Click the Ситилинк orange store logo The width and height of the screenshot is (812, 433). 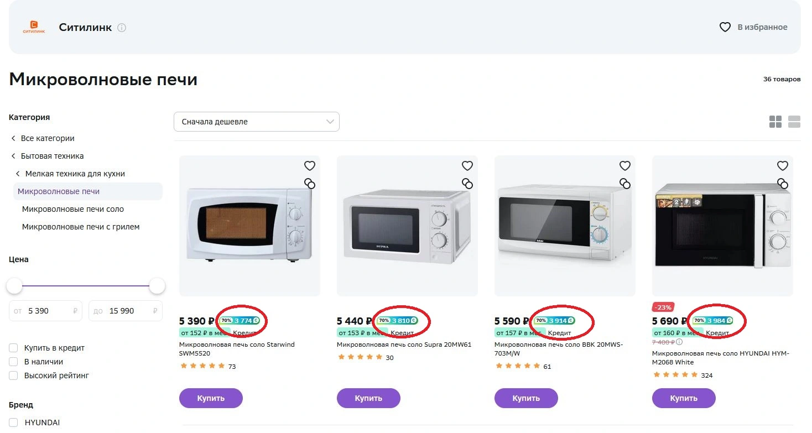pyautogui.click(x=34, y=27)
